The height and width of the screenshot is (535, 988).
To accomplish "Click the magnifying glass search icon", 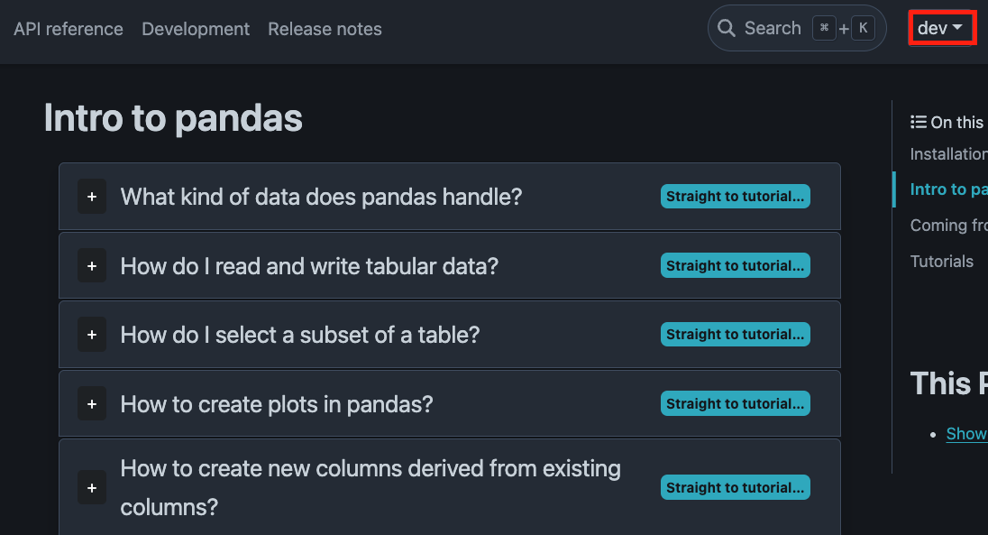I will [727, 28].
